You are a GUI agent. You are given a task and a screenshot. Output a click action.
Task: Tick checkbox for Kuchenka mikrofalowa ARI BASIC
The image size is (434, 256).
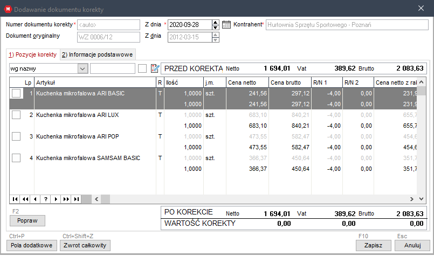16,93
